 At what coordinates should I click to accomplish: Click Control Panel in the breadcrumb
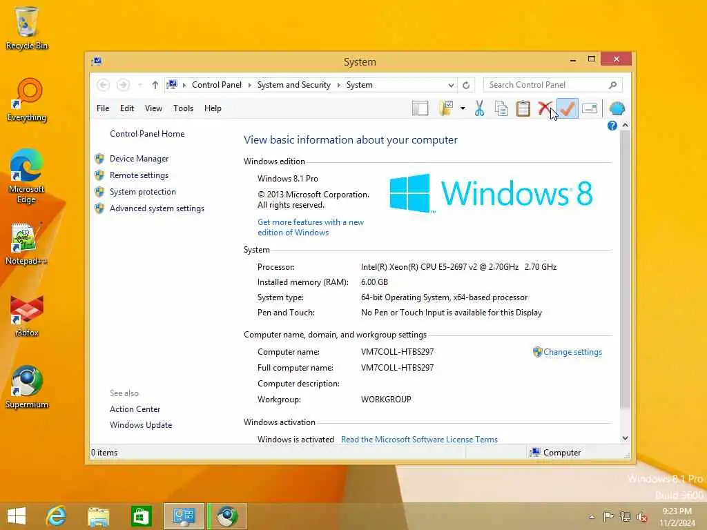216,85
